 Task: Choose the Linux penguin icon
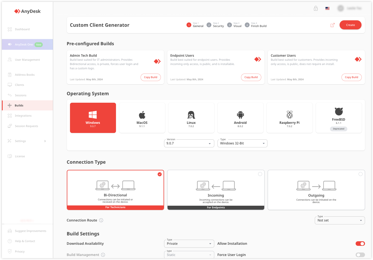[x=191, y=115]
